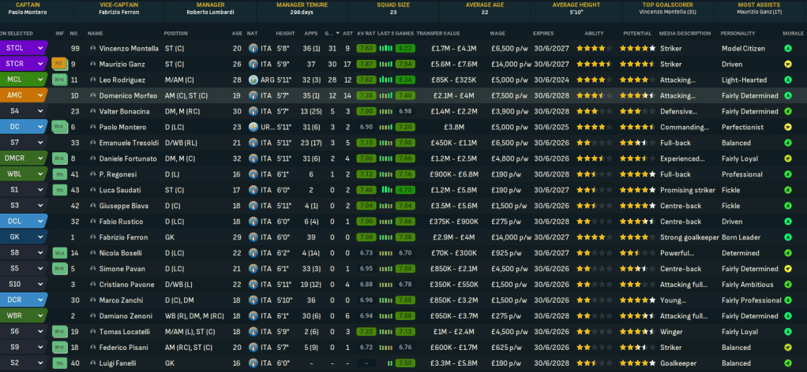The width and height of the screenshot is (807, 372).
Task: Click the Yth youth icon beside Luigi Fanelli
Action: (x=59, y=362)
